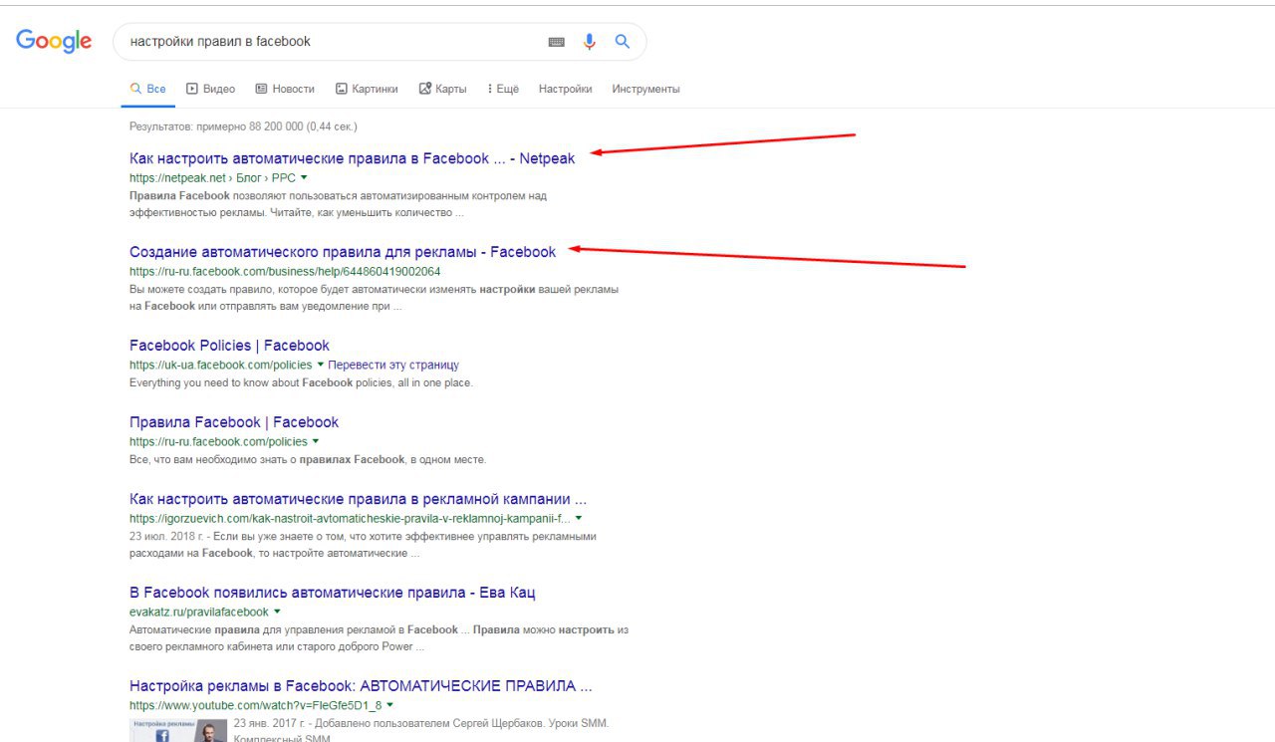Image resolution: width=1275 pixels, height=742 pixels.
Task: Switch to the Новости tab
Action: pyautogui.click(x=285, y=89)
